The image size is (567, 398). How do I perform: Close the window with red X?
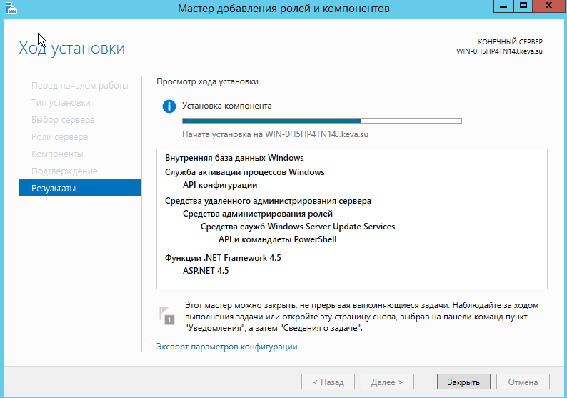point(548,6)
